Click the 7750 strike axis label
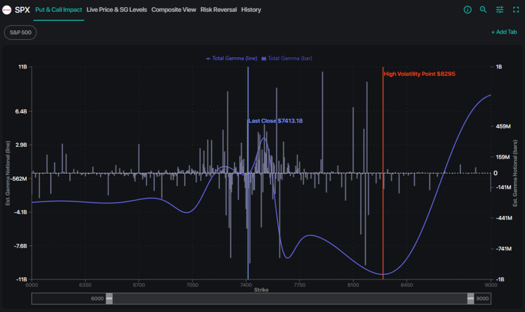This screenshot has height=312, width=525. pos(299,285)
